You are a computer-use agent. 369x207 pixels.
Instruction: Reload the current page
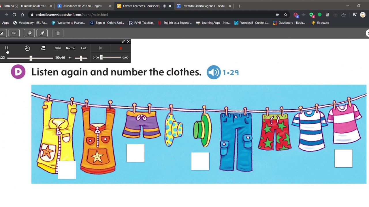[14, 15]
